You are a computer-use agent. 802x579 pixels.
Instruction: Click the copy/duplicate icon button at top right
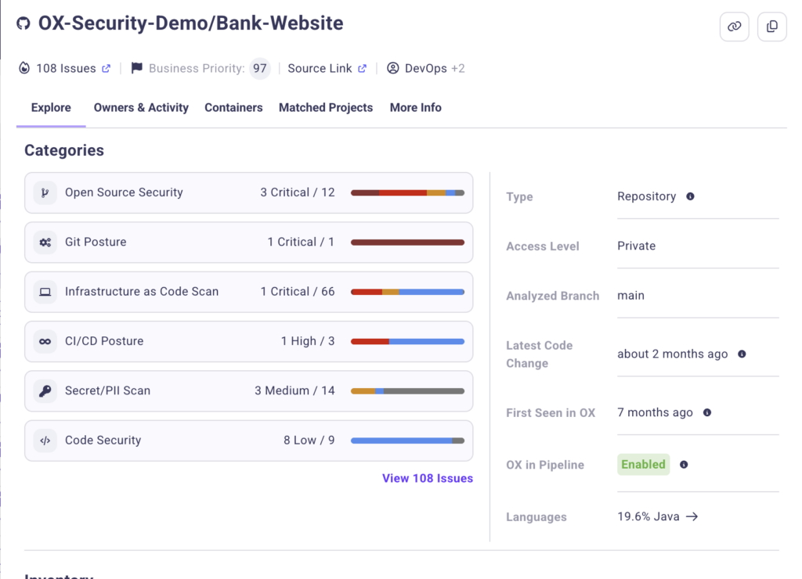tap(771, 26)
